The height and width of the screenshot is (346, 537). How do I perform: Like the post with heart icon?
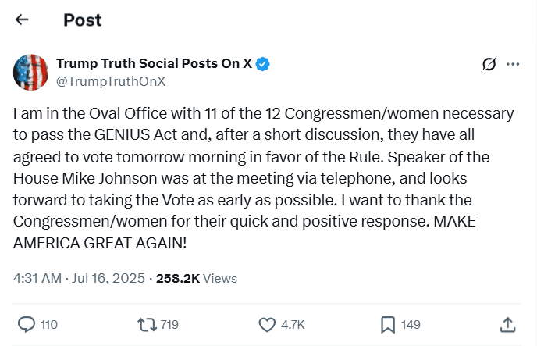click(x=267, y=324)
